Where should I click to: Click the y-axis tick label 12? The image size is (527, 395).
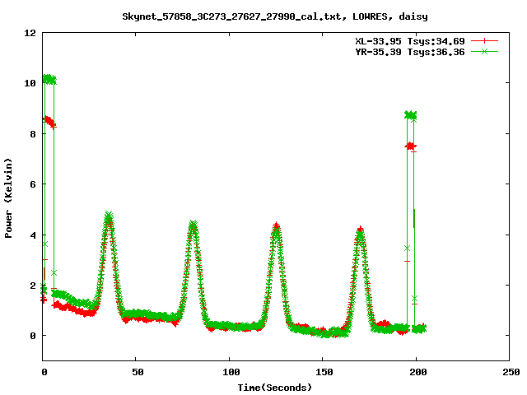point(30,33)
